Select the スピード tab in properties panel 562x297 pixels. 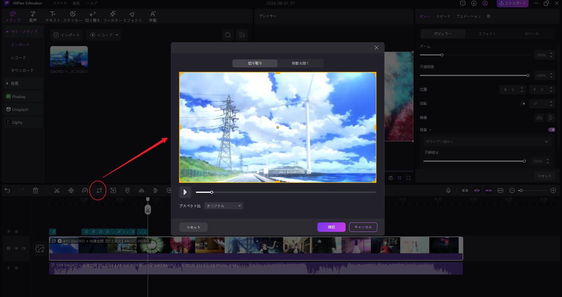pyautogui.click(x=443, y=16)
